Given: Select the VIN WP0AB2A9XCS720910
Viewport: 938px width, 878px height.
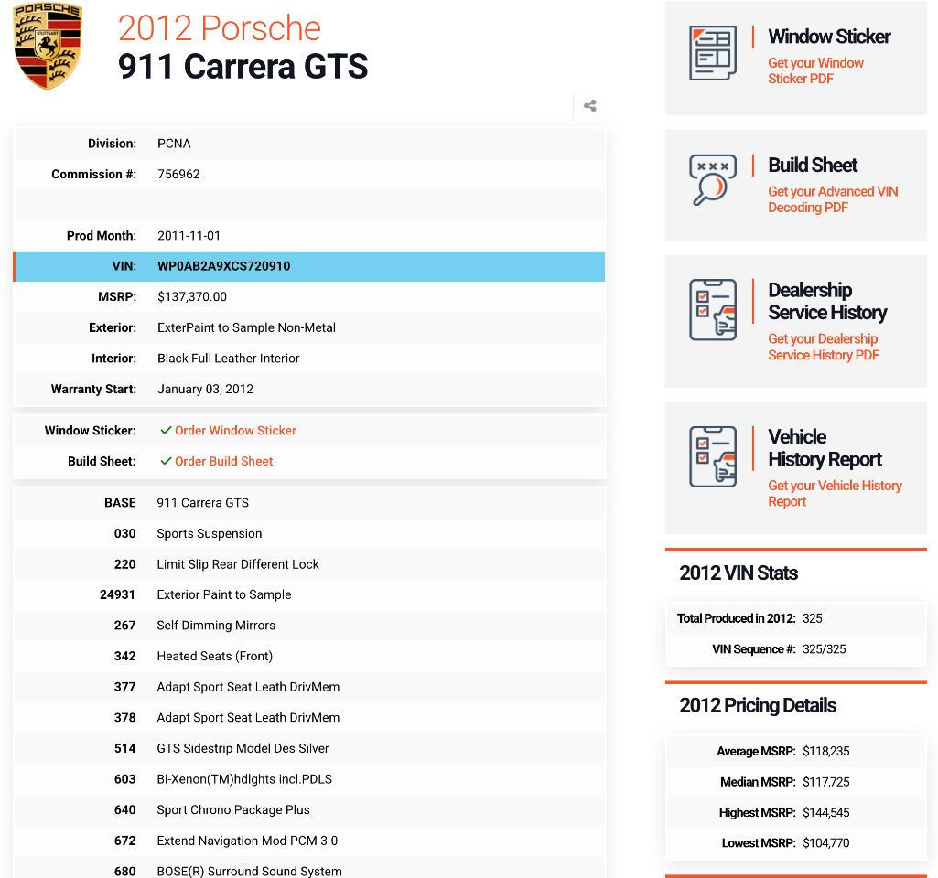Looking at the screenshot, I should coord(223,266).
